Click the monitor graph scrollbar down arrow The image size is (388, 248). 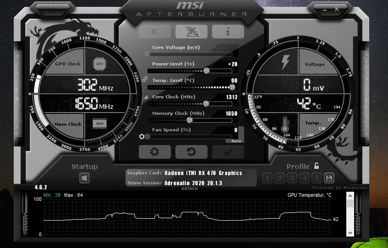pyautogui.click(x=350, y=232)
